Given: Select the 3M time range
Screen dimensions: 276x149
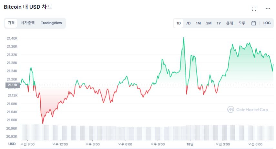Looking at the screenshot, I should pos(209,23).
